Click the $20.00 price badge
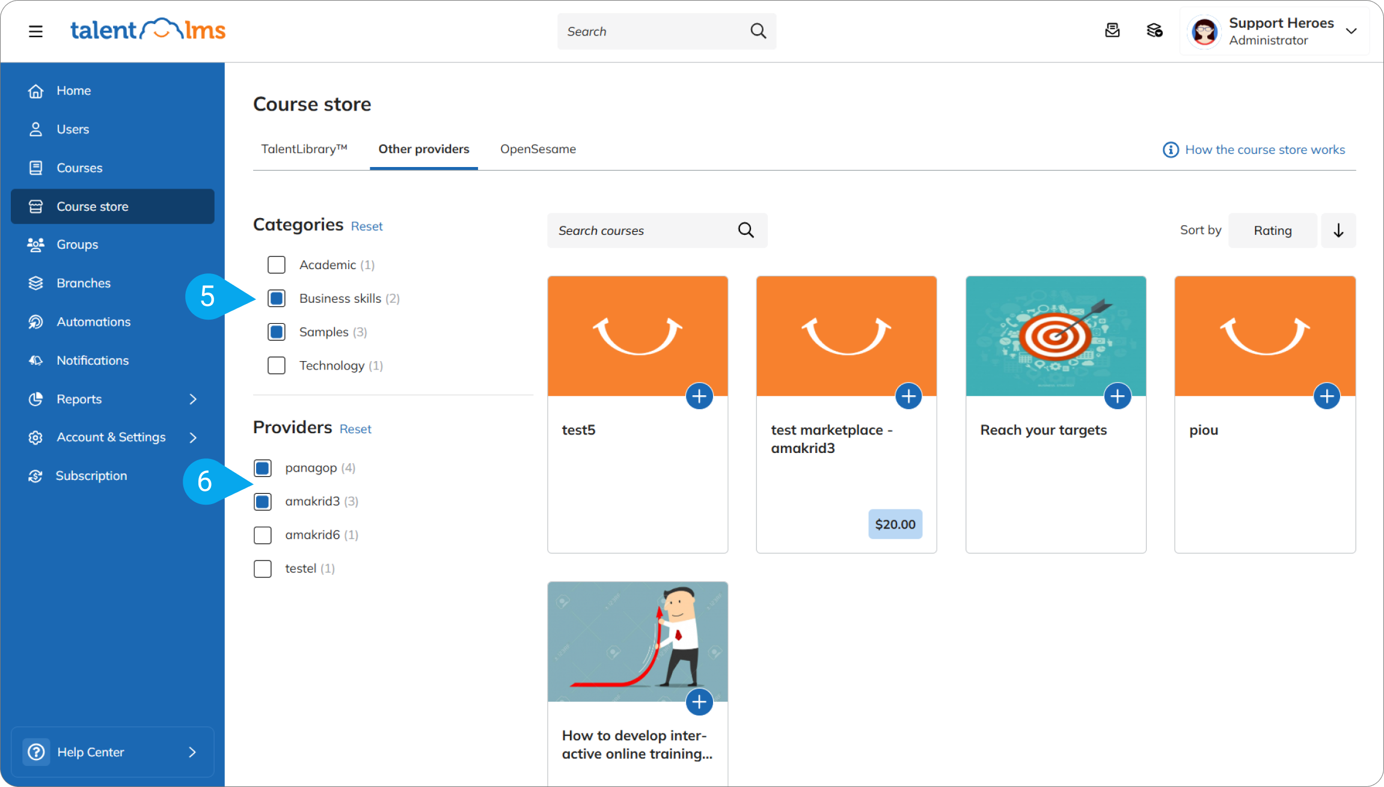 coord(895,524)
